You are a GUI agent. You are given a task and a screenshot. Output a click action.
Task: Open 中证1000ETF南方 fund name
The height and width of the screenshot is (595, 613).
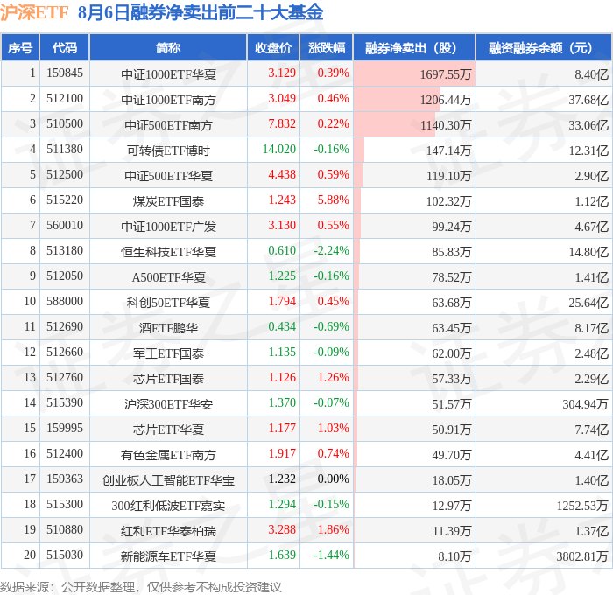tap(168, 100)
